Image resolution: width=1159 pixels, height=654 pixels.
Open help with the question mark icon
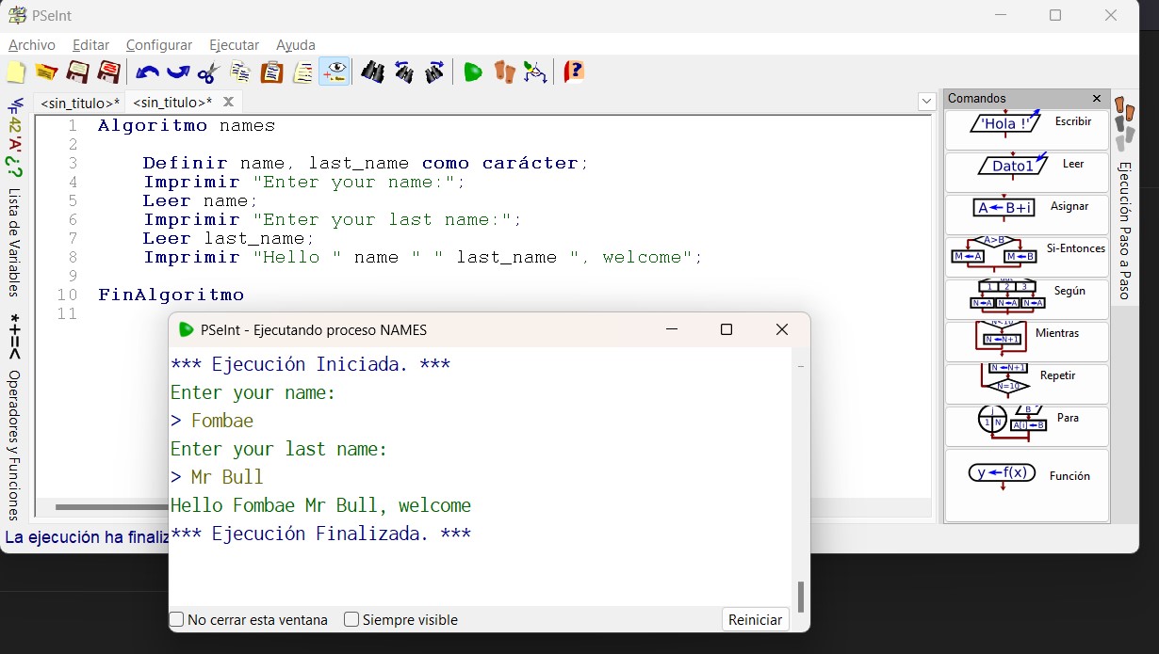point(574,72)
